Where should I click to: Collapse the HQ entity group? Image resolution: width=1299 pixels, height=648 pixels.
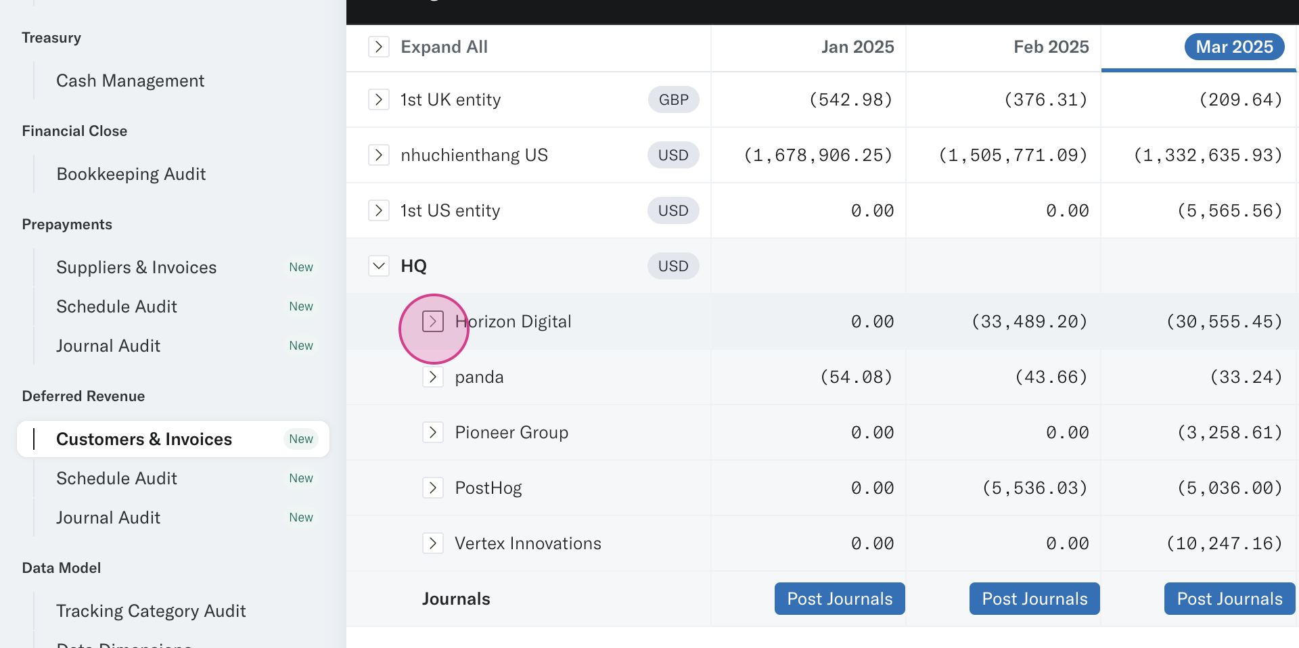[379, 266]
